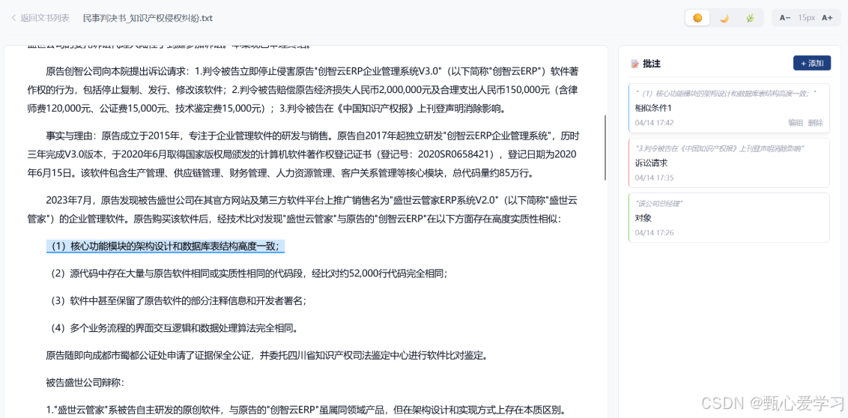Click the quoted text "该公司总经理"

(x=658, y=203)
